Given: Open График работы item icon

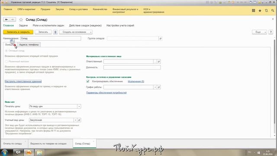Looking at the screenshot, I should 159,87.
